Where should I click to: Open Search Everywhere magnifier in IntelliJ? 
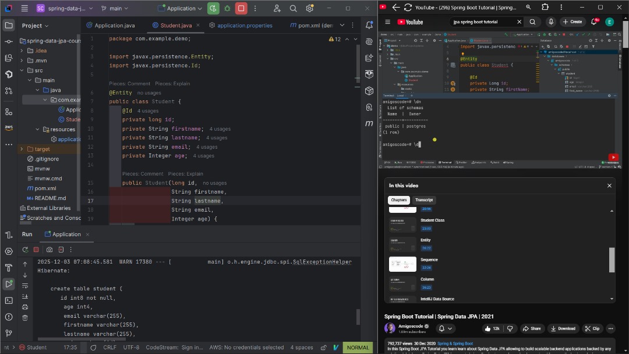293,8
